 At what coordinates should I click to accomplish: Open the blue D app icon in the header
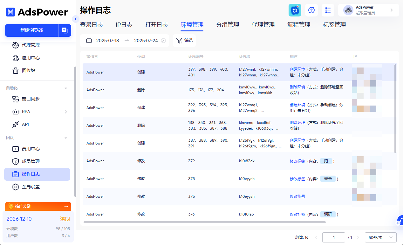click(x=295, y=10)
